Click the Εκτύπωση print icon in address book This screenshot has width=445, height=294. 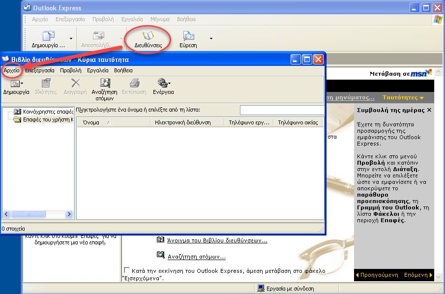point(134,83)
